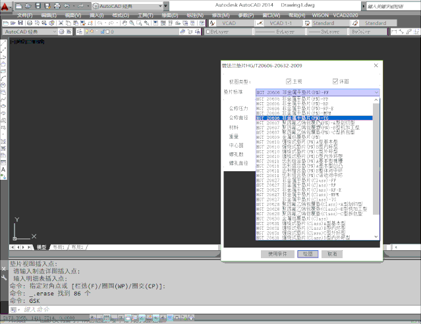Select the Rectangle tool in left toolbar
The image size is (421, 324).
(4, 71)
